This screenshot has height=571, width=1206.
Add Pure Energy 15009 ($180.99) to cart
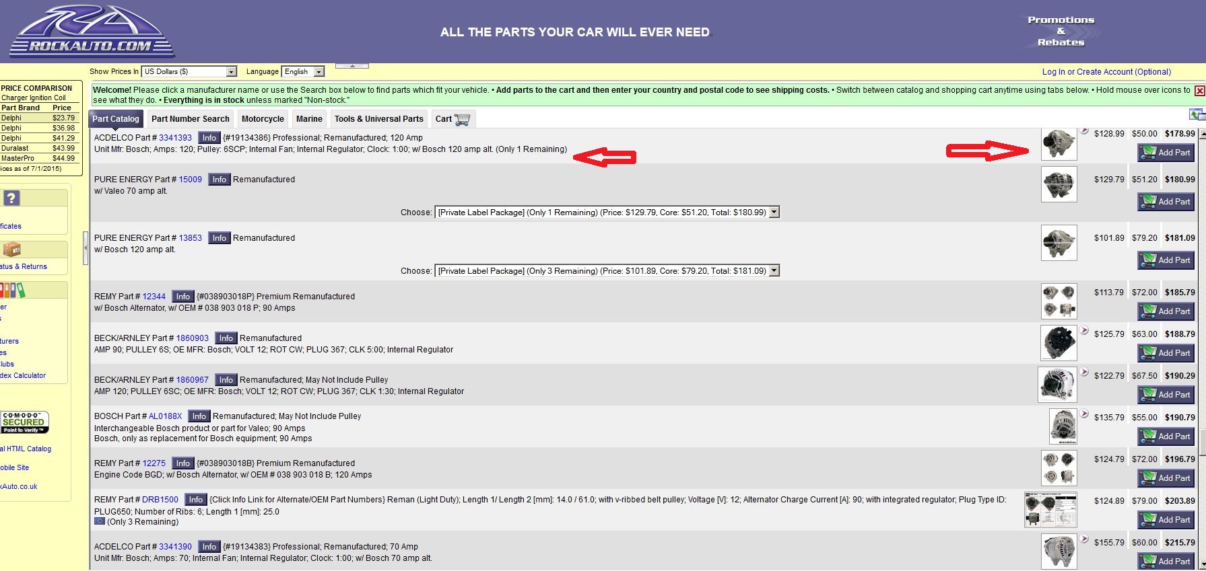(1167, 201)
